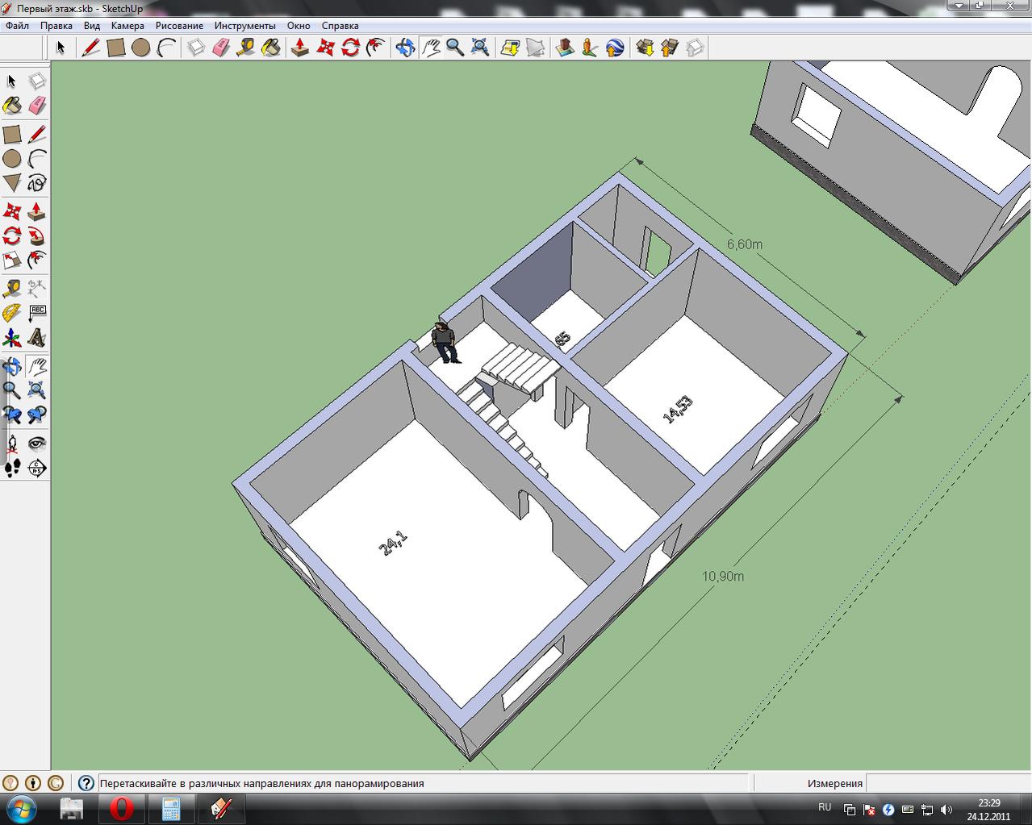
Task: Click the Add Location toolbar icon
Action: [510, 48]
